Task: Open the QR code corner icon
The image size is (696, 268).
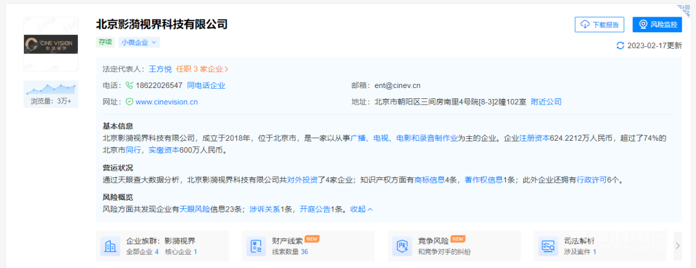Action: [x=686, y=9]
